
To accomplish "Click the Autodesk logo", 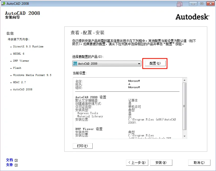I will click(x=192, y=17).
